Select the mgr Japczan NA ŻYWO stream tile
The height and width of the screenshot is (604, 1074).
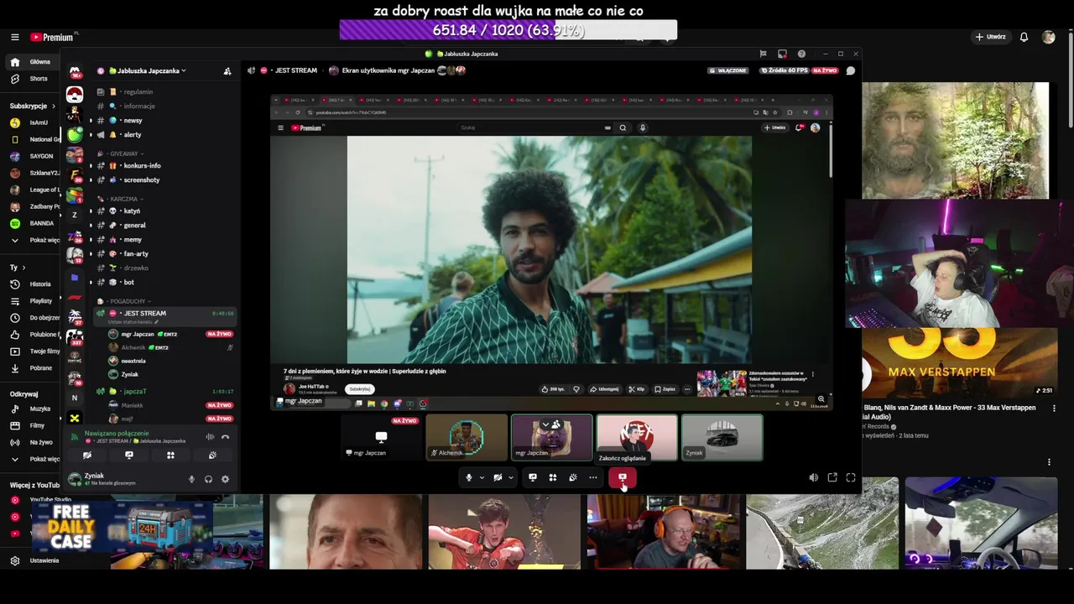(x=381, y=437)
